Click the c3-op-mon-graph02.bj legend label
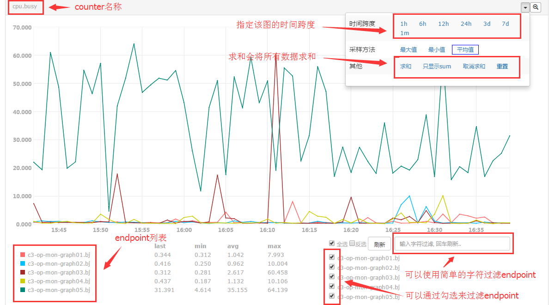 tap(59, 263)
